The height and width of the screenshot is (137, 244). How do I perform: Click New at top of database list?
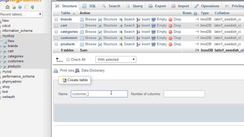click(5, 21)
